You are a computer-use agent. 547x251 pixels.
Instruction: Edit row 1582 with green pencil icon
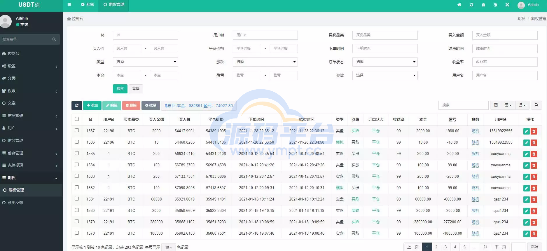coord(526,188)
